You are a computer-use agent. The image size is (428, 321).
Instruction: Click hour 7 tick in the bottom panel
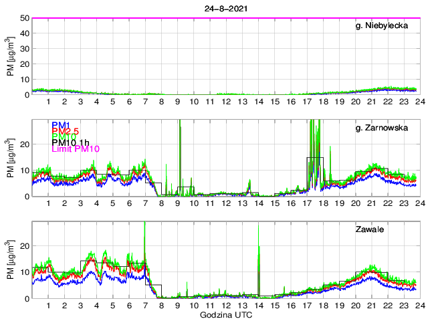click(x=145, y=306)
